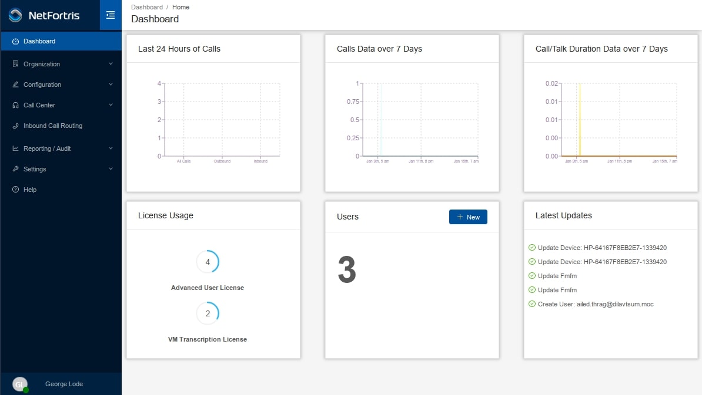702x395 pixels.
Task: Open the Dashboard menu item
Action: tap(61, 41)
